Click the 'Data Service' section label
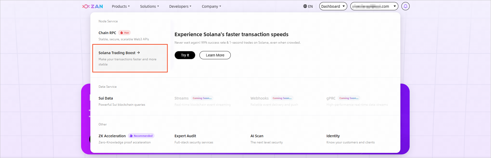491x158 pixels. pyautogui.click(x=108, y=87)
